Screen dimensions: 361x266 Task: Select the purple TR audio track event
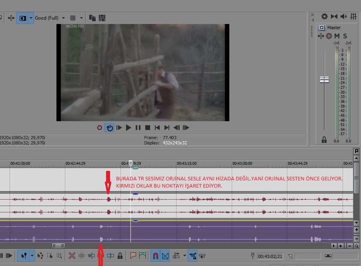[x=176, y=232]
